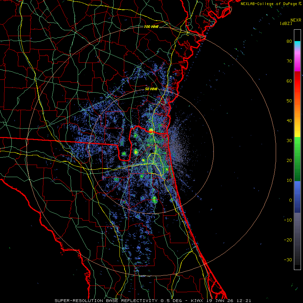The width and height of the screenshot is (303, 303).
Task: Click the 60 dBZ scale value
Action: (289, 81)
